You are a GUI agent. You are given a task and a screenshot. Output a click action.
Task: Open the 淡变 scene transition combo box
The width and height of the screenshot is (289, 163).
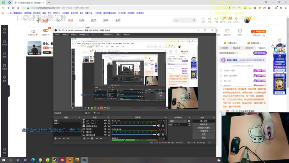178,121
